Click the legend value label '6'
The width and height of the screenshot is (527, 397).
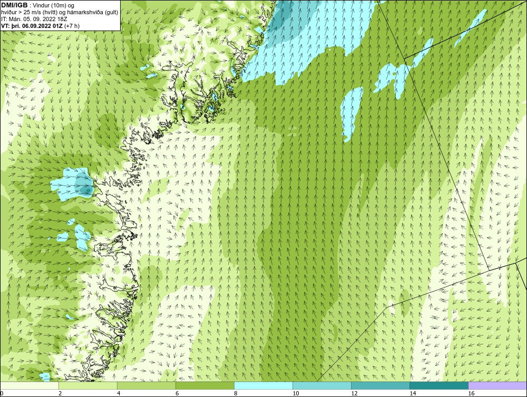tap(177, 393)
